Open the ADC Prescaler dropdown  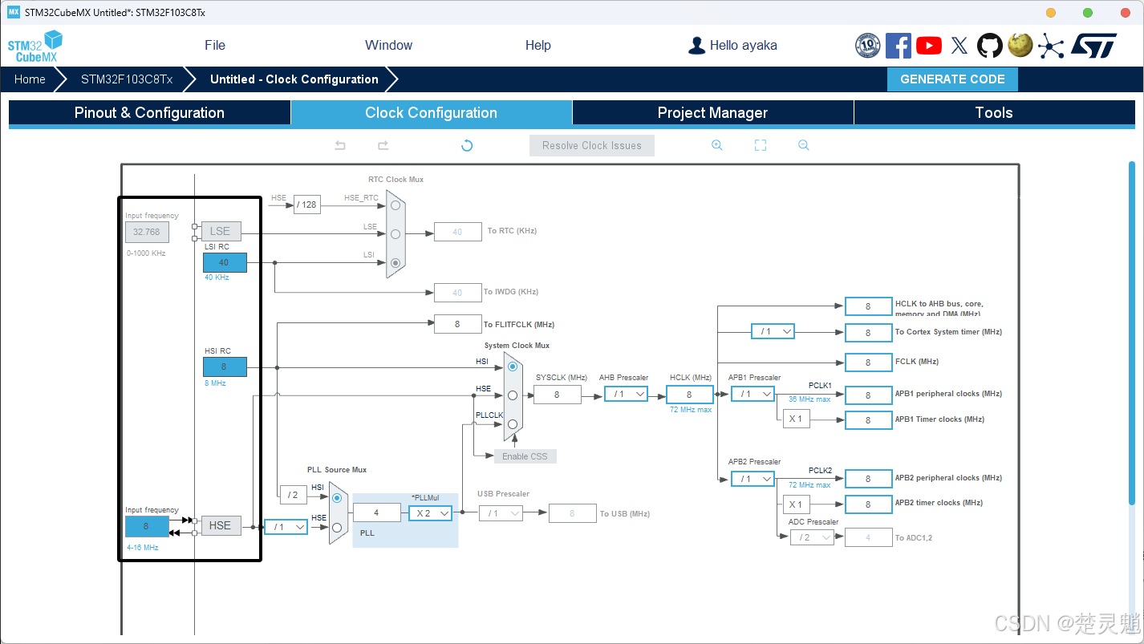coord(812,537)
